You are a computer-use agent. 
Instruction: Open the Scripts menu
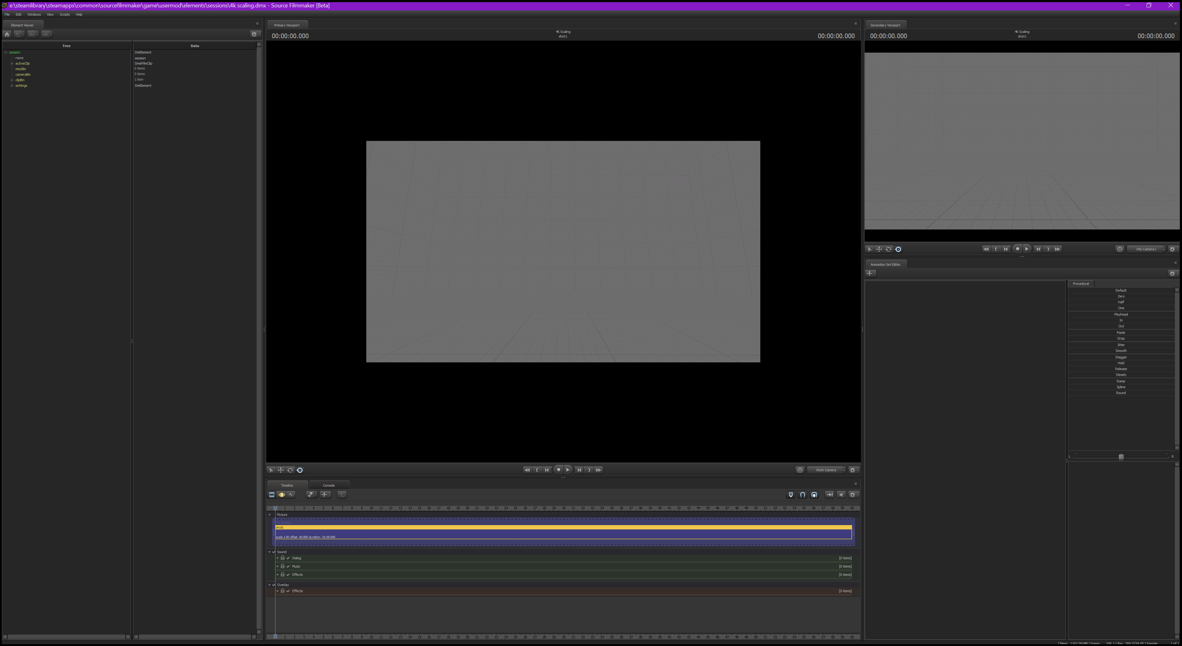[x=64, y=15]
